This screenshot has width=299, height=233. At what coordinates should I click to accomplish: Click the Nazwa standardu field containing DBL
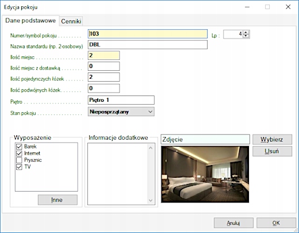[x=148, y=45]
